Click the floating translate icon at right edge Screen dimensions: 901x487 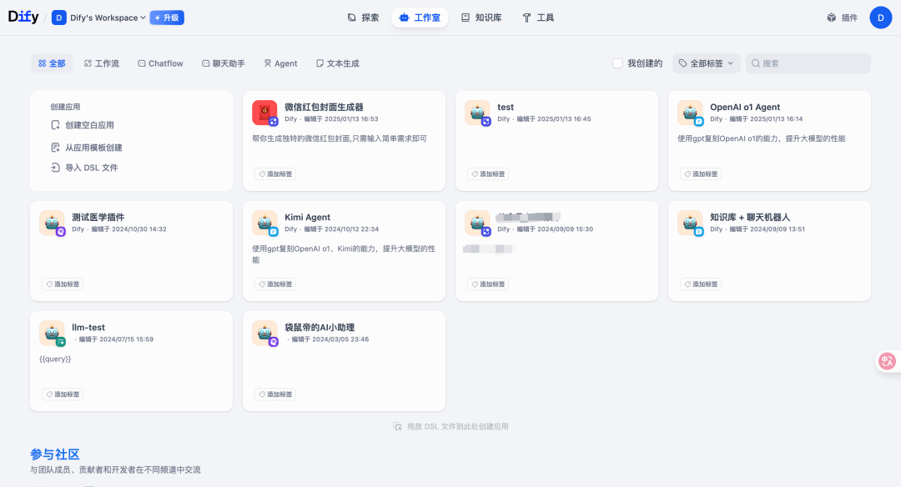[x=887, y=361]
